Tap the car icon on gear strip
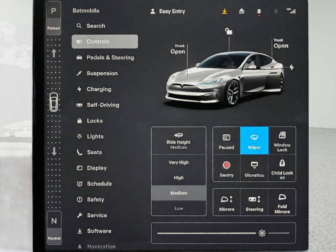Image resolution: width=336 pixels, height=252 pixels. (54, 102)
